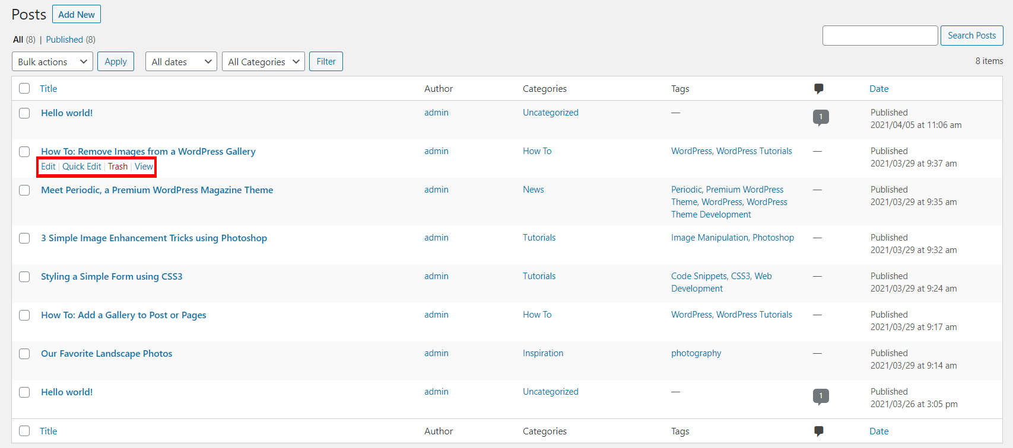Click the Image Manipulation tag link
This screenshot has width=1013, height=448.
710,238
